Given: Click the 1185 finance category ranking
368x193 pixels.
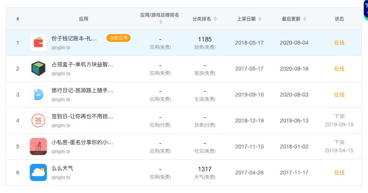Looking at the screenshot, I should tap(205, 39).
